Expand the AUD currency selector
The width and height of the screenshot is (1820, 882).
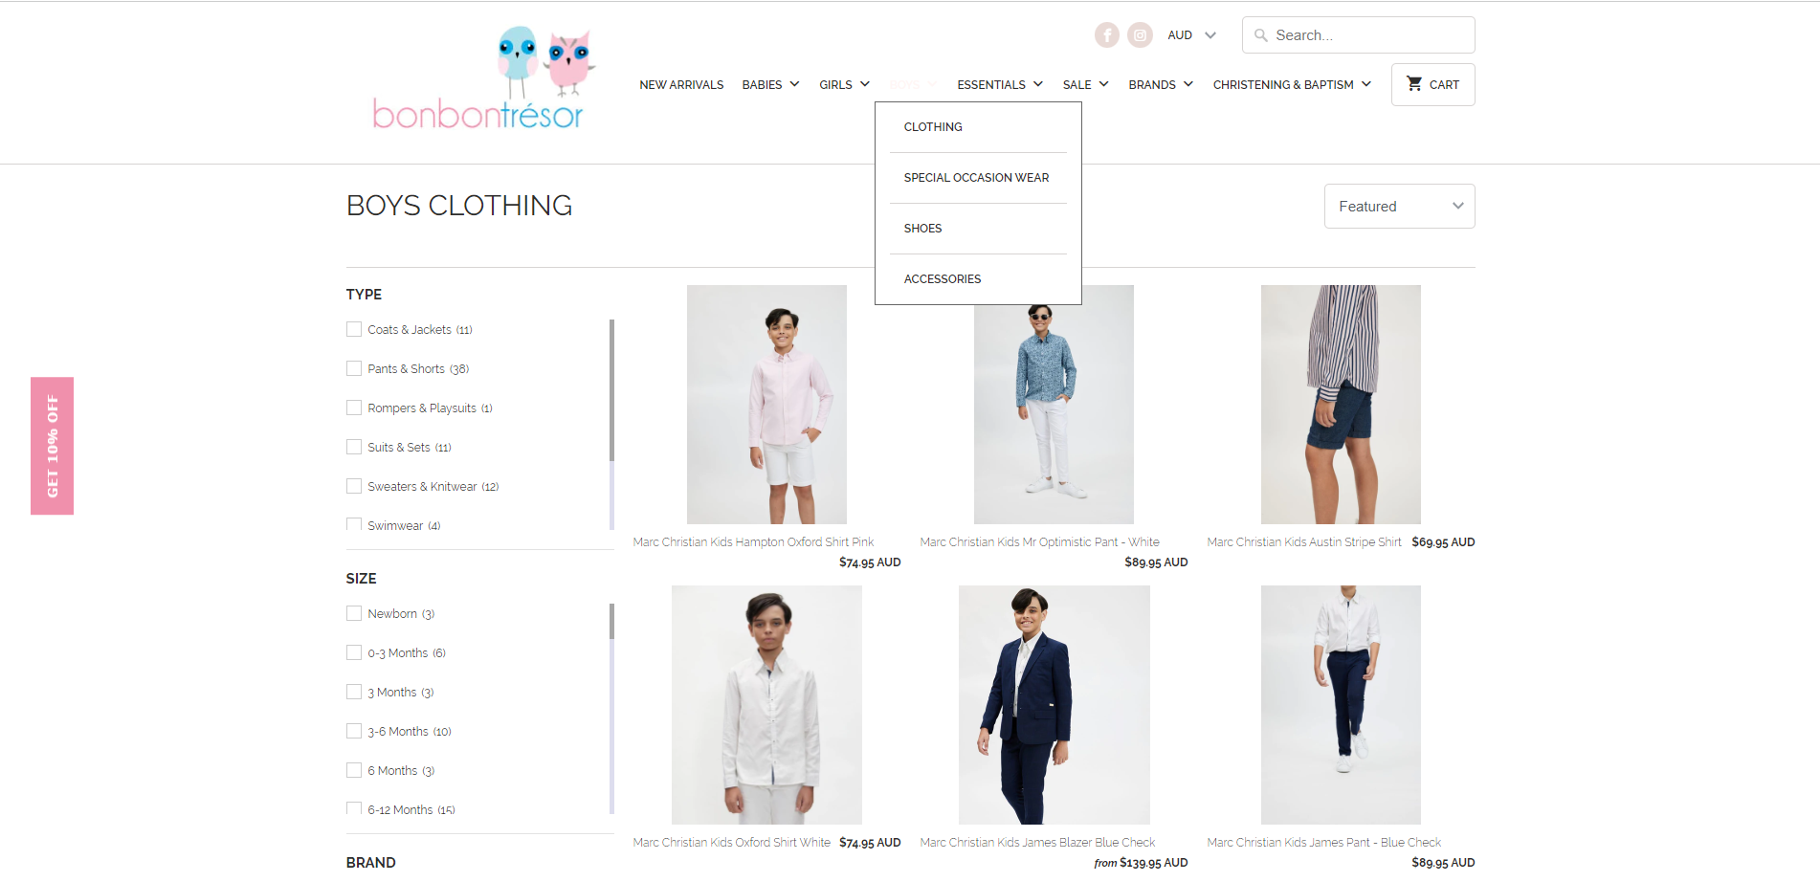coord(1191,35)
